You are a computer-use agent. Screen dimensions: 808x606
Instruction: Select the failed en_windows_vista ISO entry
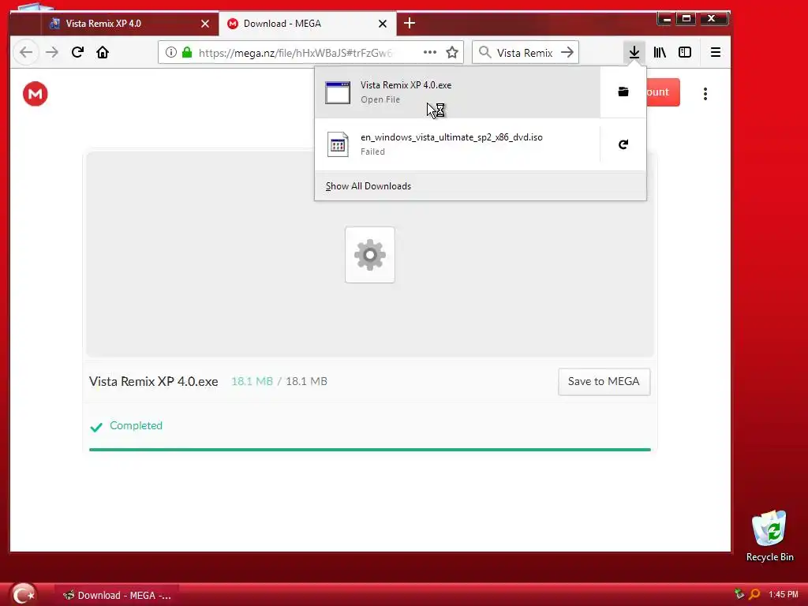click(458, 144)
